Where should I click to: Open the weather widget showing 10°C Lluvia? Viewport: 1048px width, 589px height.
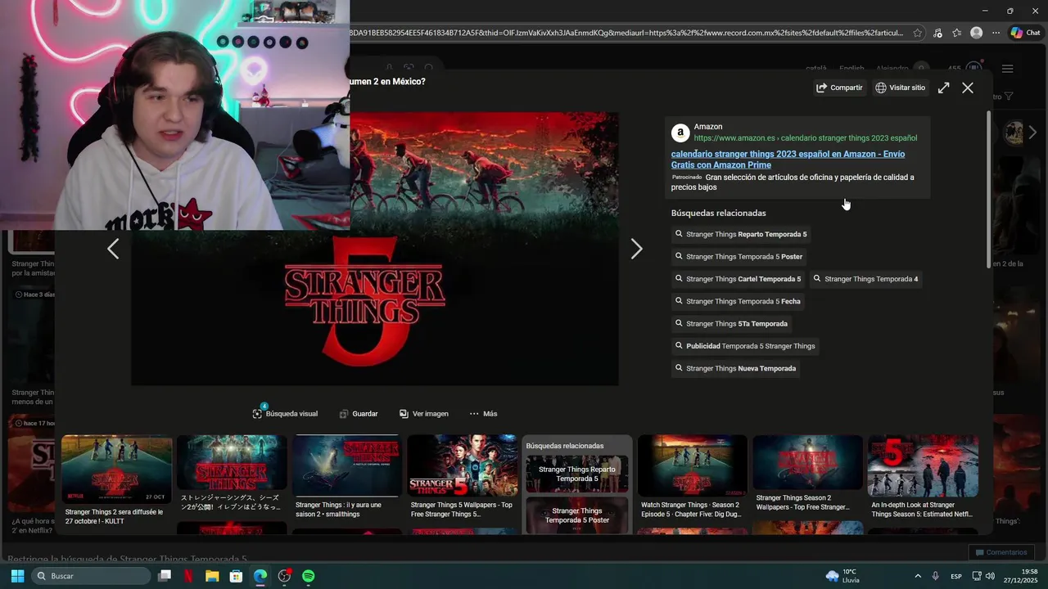click(x=843, y=576)
